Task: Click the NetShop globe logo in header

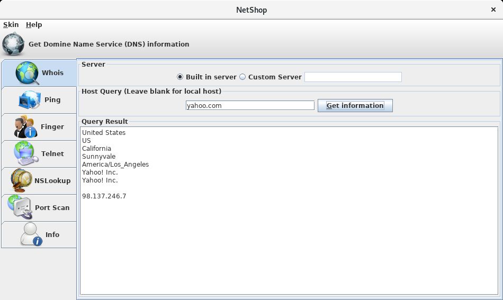Action: [13, 44]
